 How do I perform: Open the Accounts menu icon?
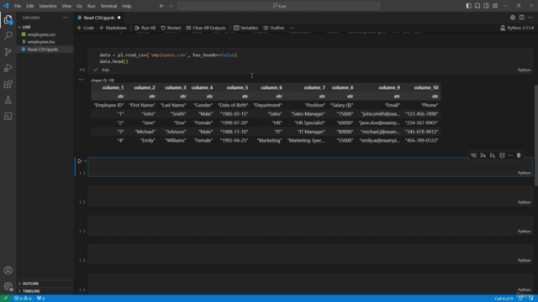pos(8,270)
